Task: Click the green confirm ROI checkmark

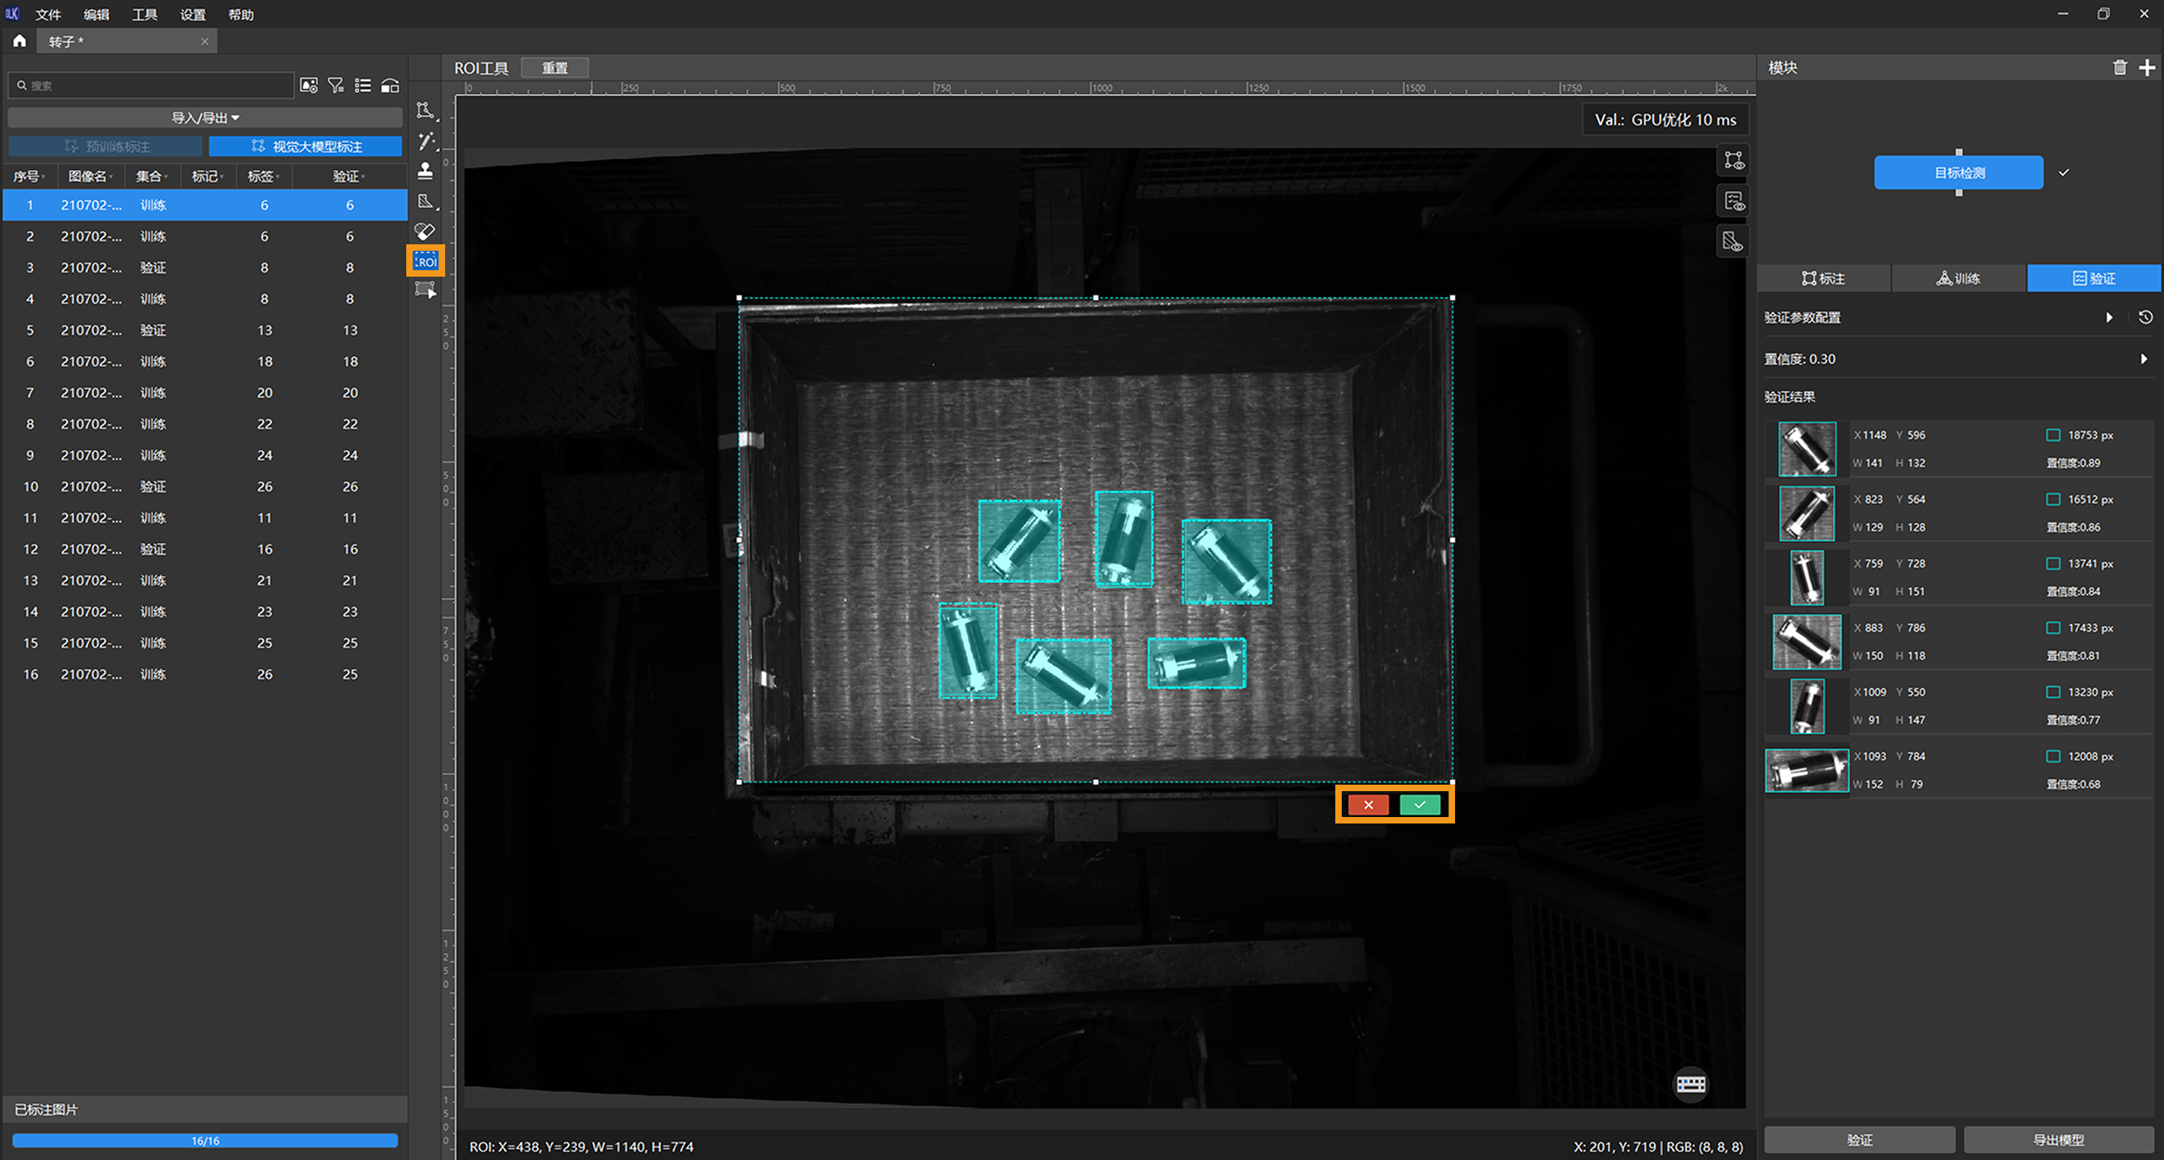Action: click(x=1419, y=805)
